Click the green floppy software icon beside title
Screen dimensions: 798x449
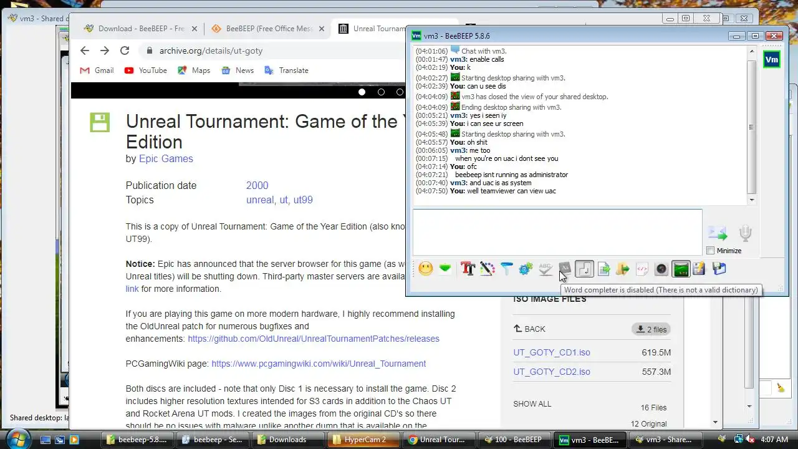[100, 122]
